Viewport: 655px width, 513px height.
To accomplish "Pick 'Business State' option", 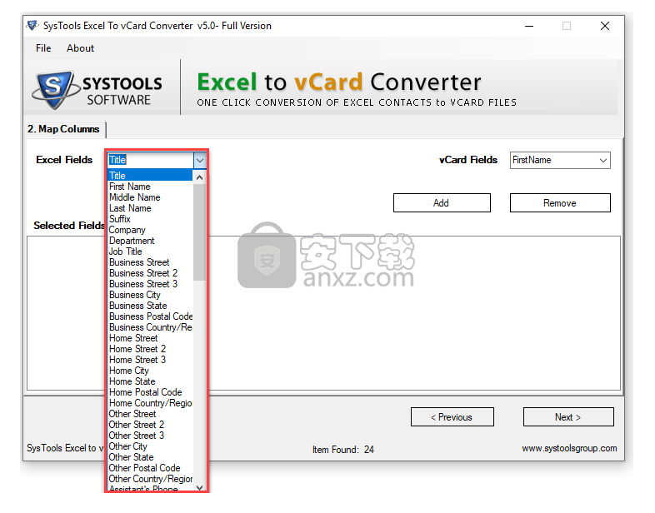I will [150, 306].
